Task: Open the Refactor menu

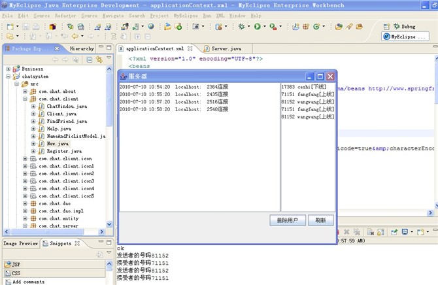Action: (x=65, y=16)
